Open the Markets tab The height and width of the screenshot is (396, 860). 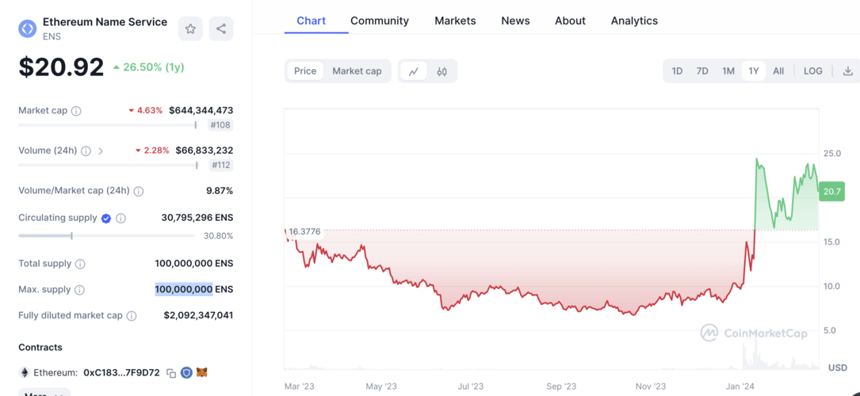pyautogui.click(x=455, y=21)
